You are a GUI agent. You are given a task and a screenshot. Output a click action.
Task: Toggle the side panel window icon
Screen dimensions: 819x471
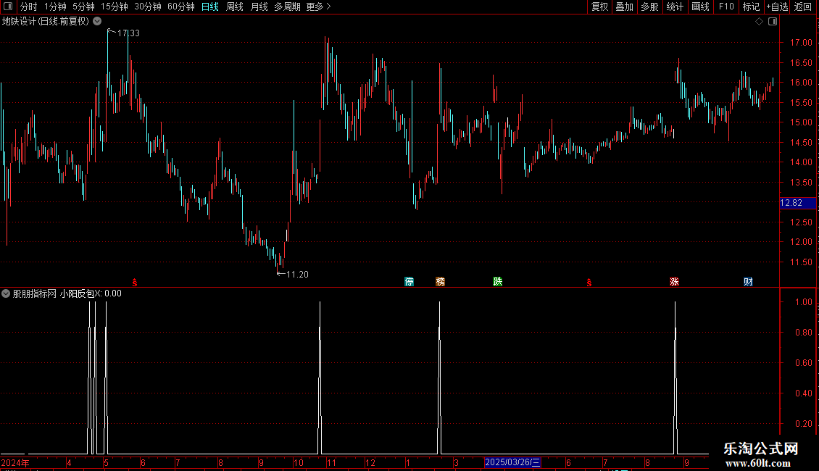coord(773,22)
